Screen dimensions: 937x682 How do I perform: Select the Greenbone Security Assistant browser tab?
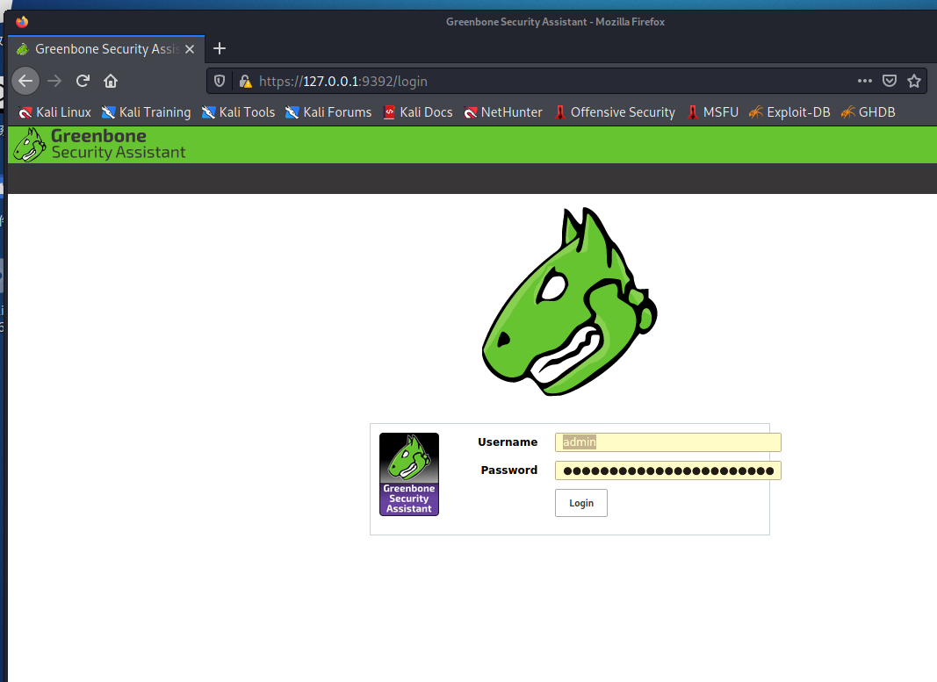click(x=106, y=49)
